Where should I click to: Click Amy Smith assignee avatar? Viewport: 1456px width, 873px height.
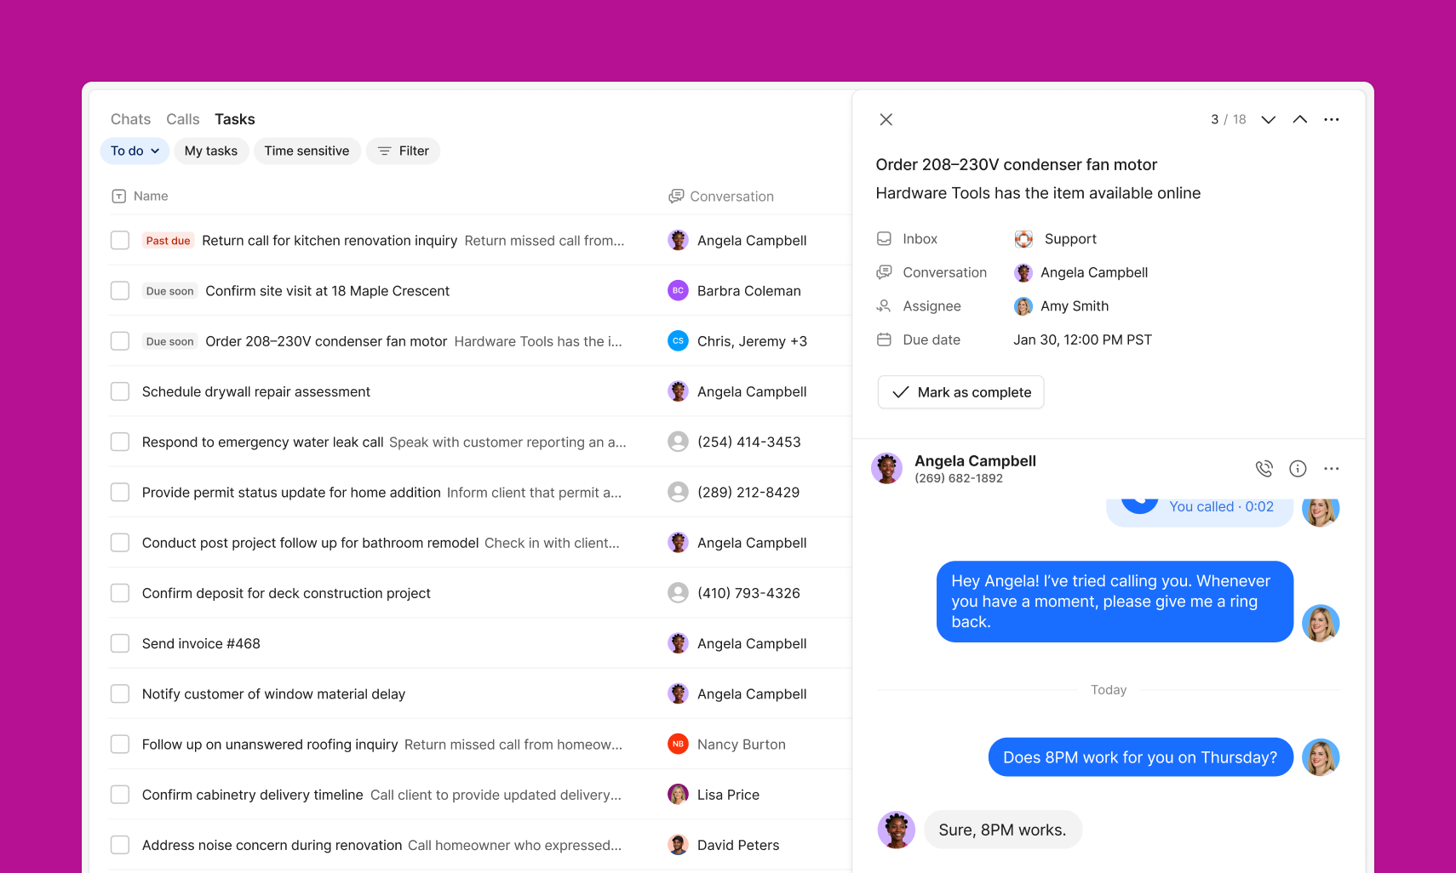(x=1023, y=306)
